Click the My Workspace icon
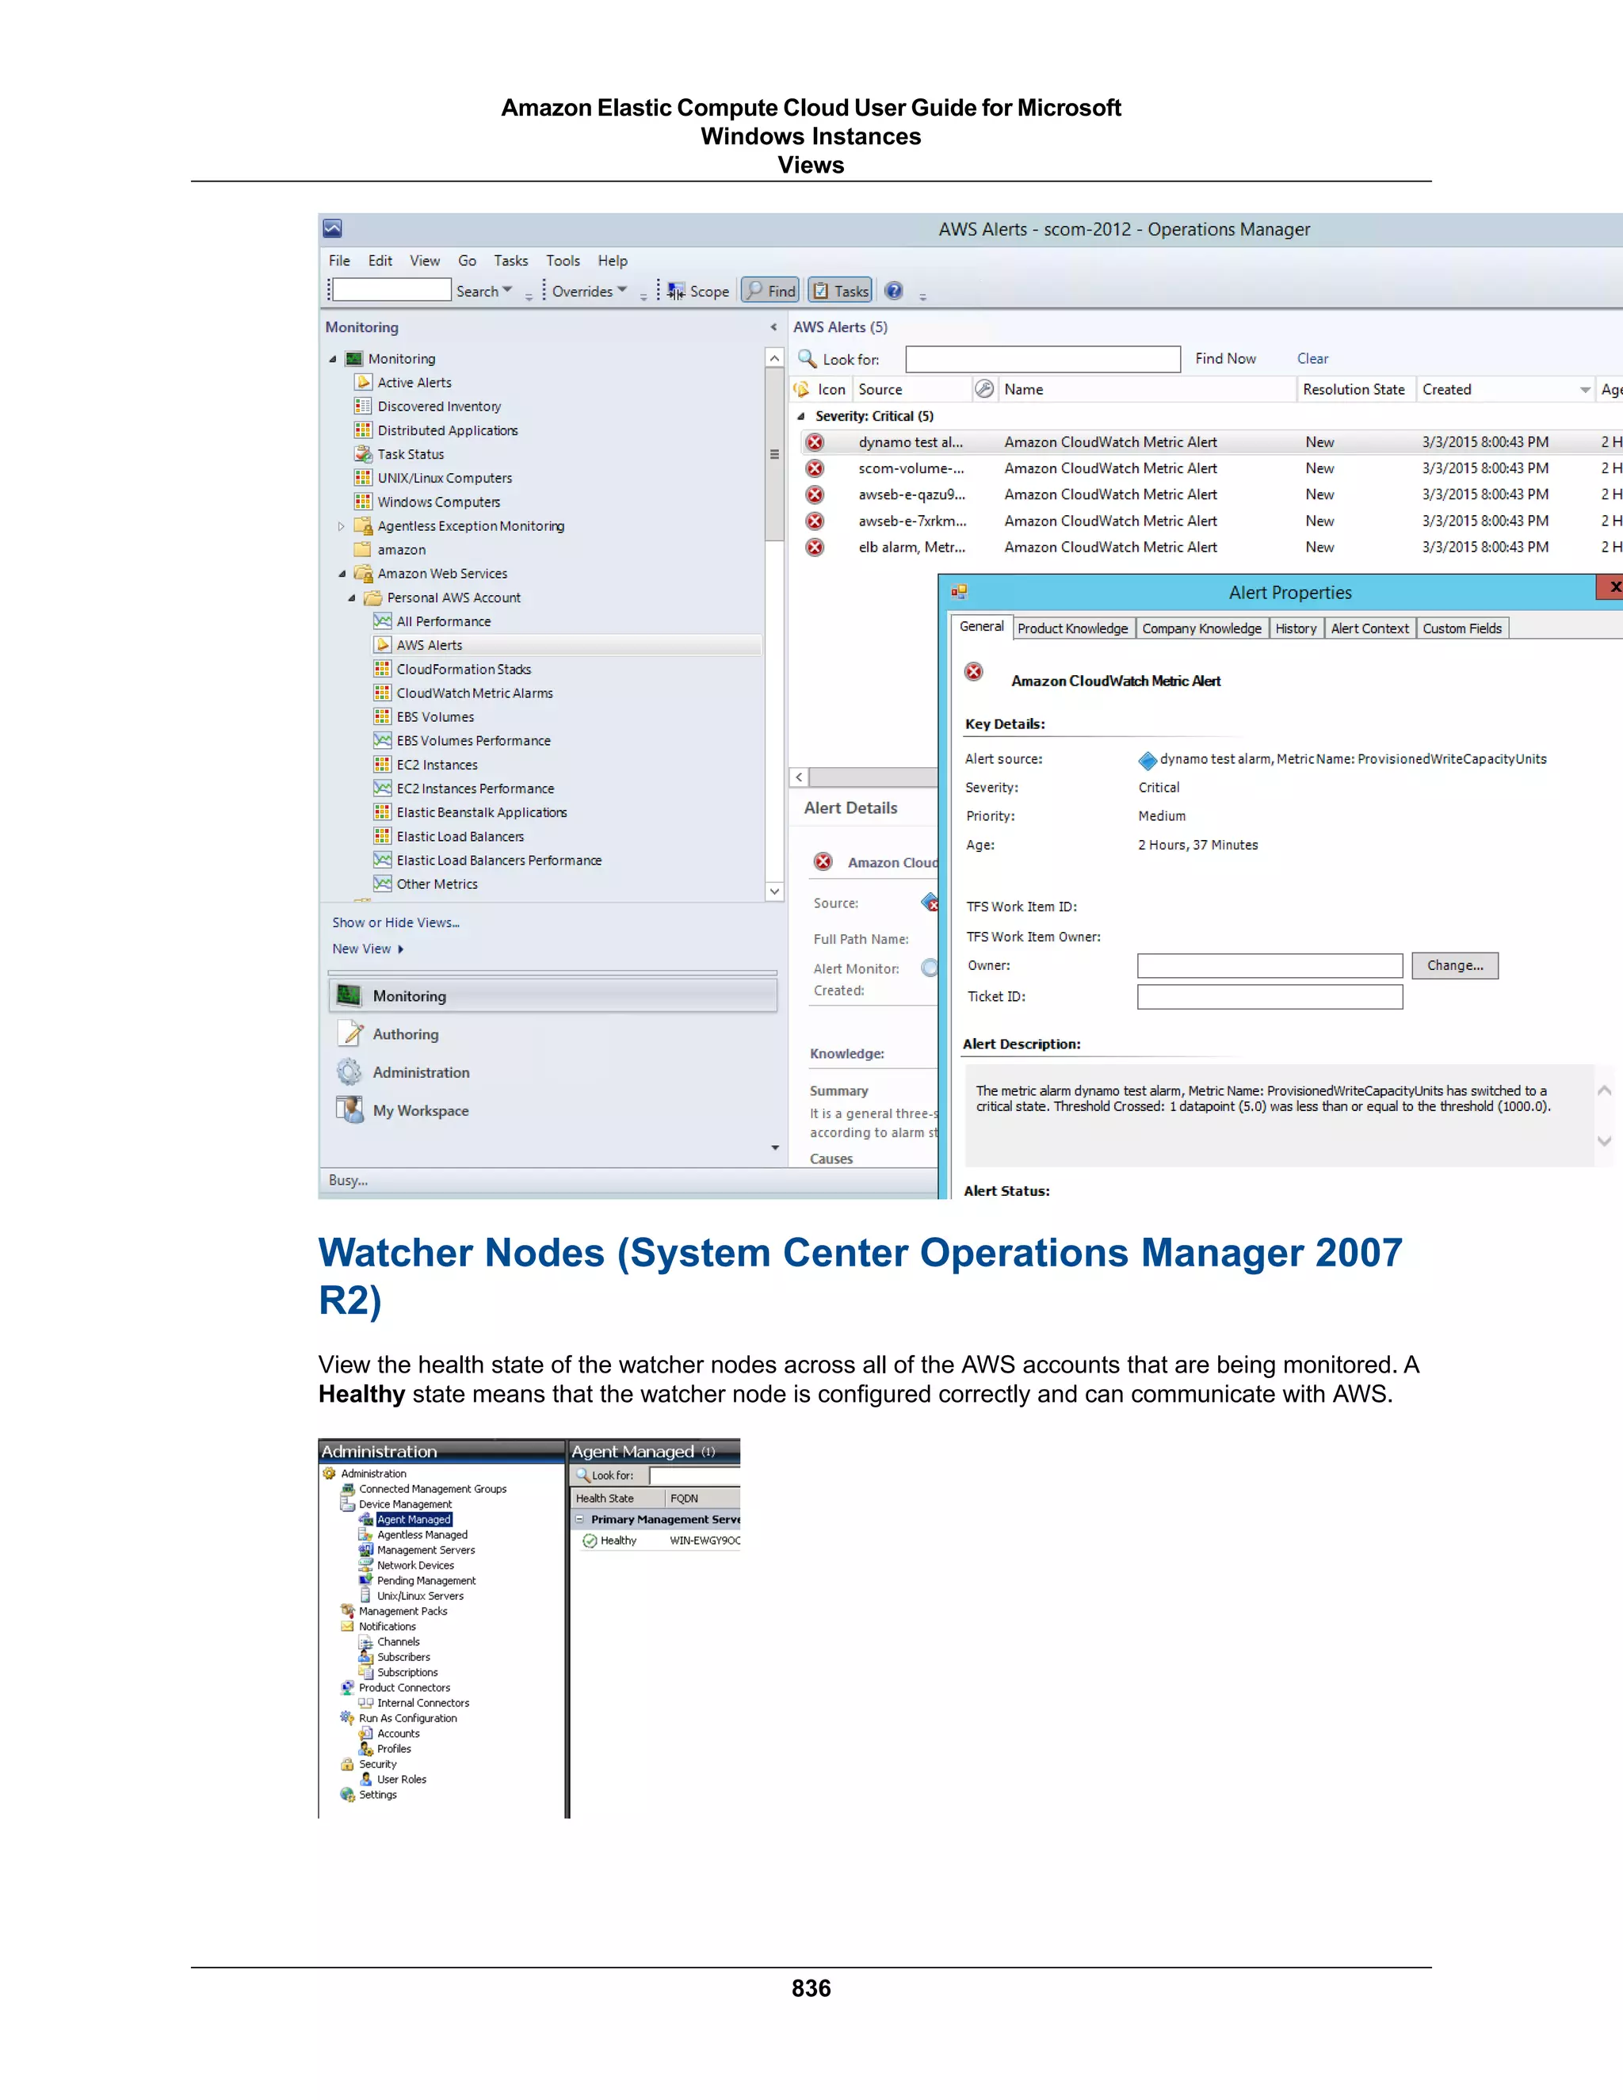1623x2100 pixels. click(x=350, y=1109)
